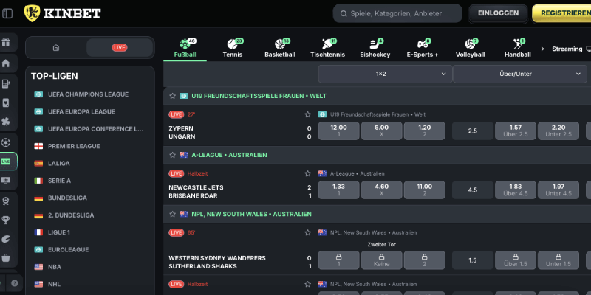Viewport: 591px width, 295px height.
Task: Open the clover icon in left sidebar
Action: point(6,122)
